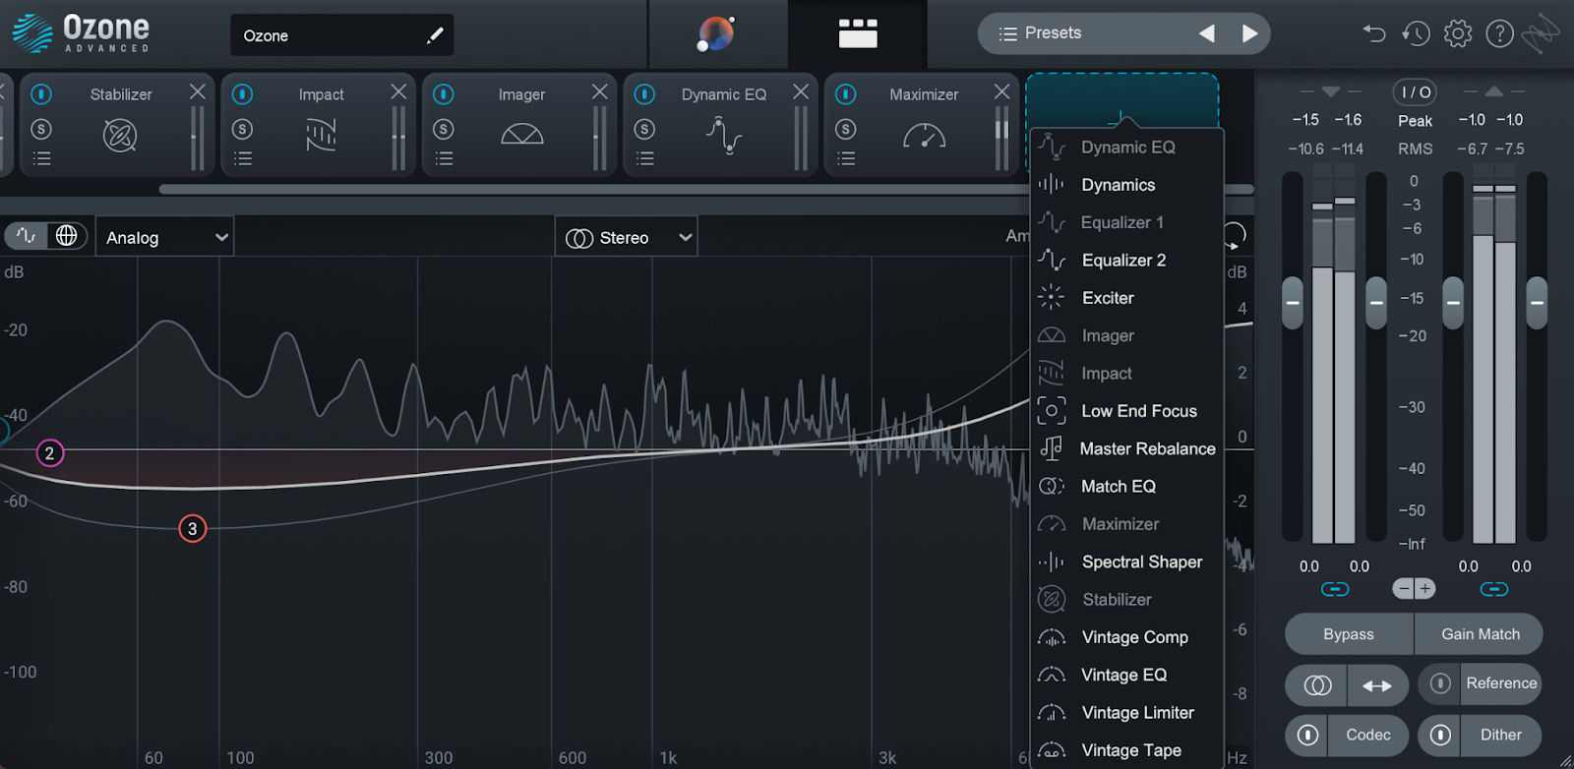Open the Stereo channel mode dropdown
The image size is (1574, 769).
[x=627, y=237]
